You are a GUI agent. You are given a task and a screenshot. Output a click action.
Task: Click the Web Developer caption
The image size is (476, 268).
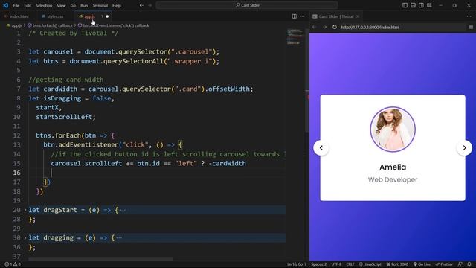[x=393, y=179]
